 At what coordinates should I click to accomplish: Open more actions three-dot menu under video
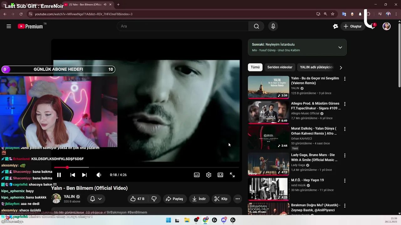click(x=237, y=199)
